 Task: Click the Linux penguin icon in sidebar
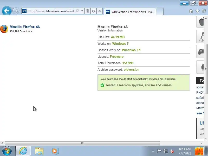(x=200, y=36)
